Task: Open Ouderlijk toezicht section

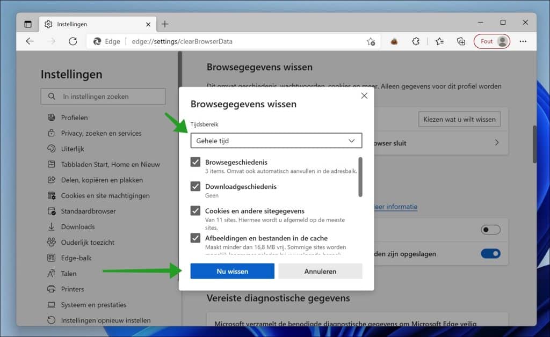Action: (88, 243)
